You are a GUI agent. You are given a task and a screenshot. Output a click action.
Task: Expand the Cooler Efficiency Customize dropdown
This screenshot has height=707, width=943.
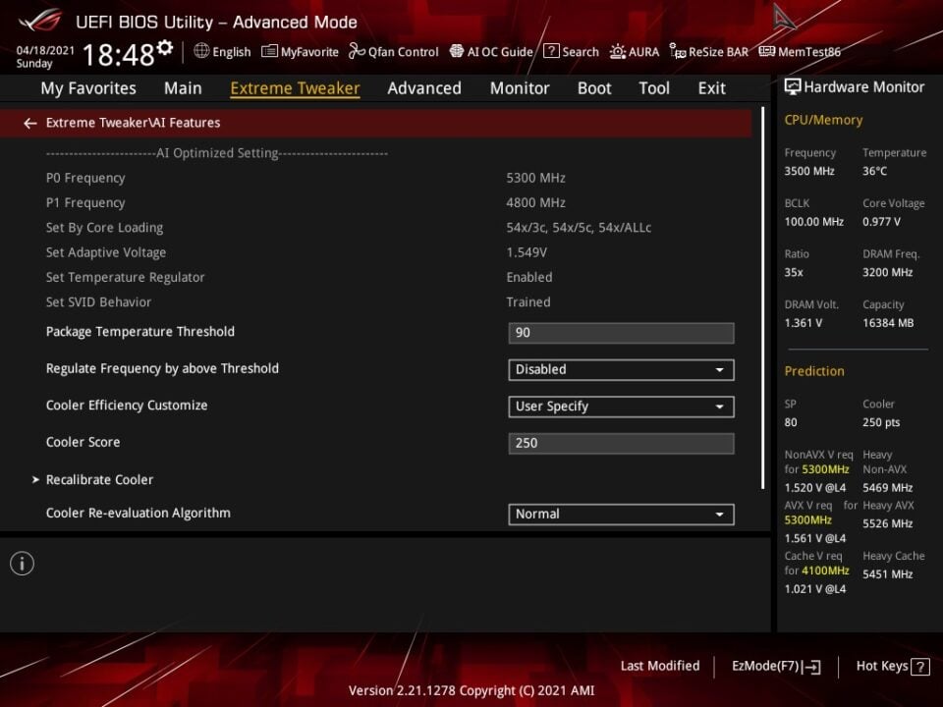point(621,407)
